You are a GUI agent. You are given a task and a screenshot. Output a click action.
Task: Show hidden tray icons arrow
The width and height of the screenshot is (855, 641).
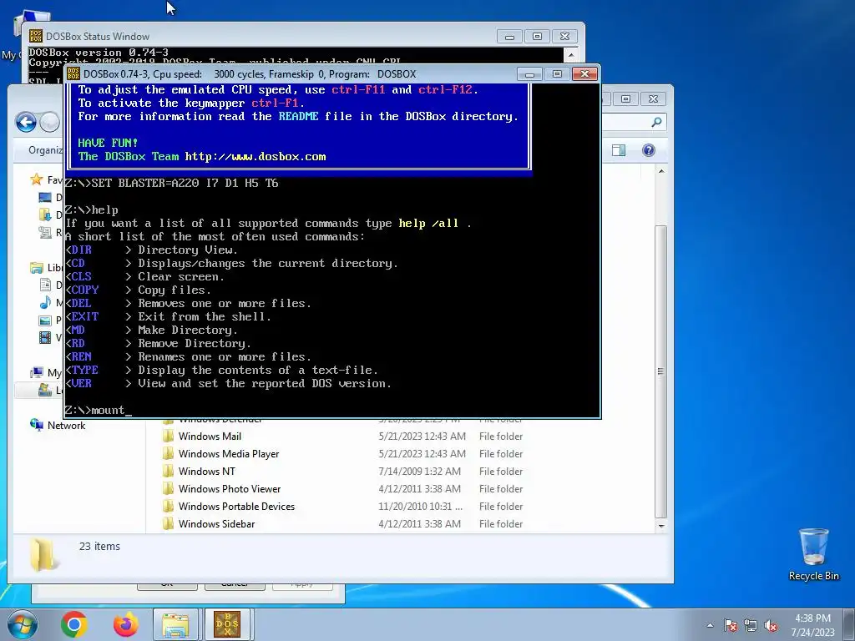pyautogui.click(x=710, y=625)
